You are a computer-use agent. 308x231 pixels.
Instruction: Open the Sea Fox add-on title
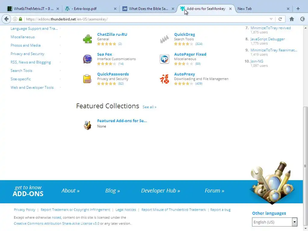click(104, 54)
